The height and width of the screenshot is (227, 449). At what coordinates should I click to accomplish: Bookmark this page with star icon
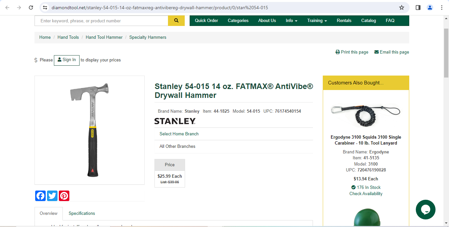[x=402, y=8]
